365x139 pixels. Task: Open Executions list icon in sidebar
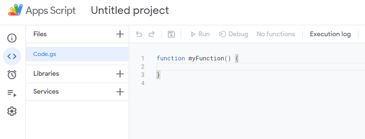click(x=12, y=93)
